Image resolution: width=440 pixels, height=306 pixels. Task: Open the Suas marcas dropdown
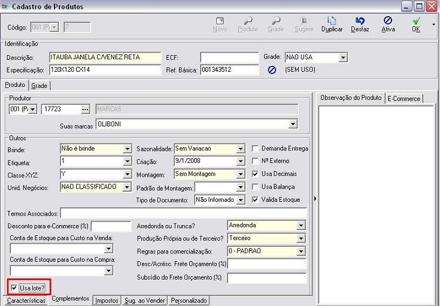pos(293,124)
